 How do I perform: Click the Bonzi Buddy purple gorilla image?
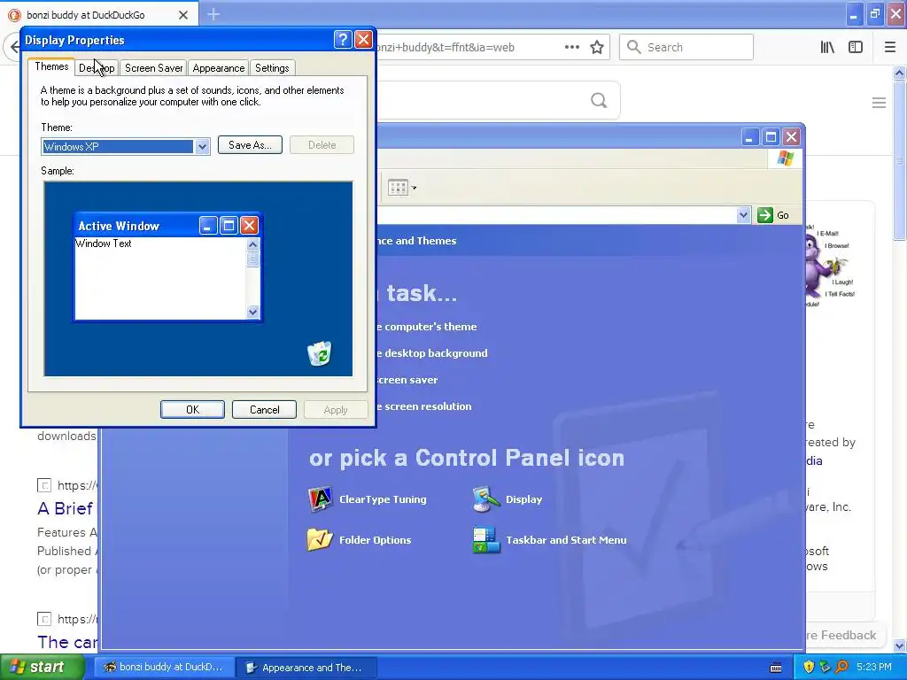point(826,267)
